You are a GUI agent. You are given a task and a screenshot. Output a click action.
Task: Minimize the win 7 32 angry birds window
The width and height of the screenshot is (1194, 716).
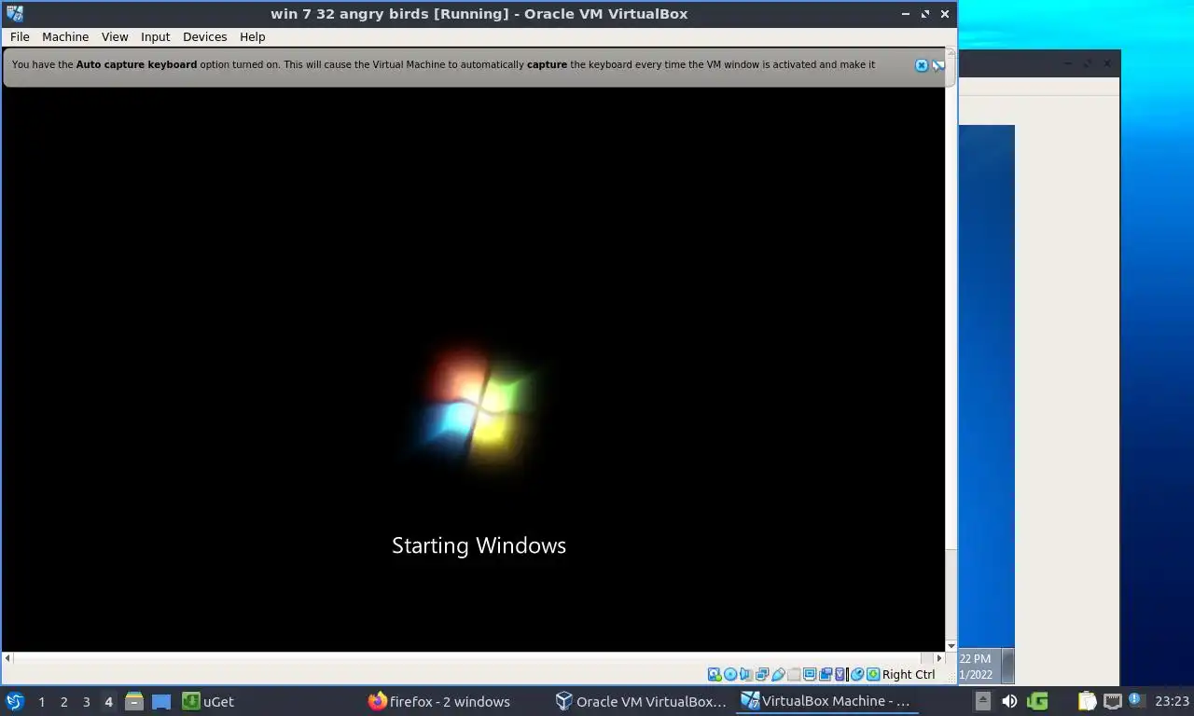click(906, 14)
